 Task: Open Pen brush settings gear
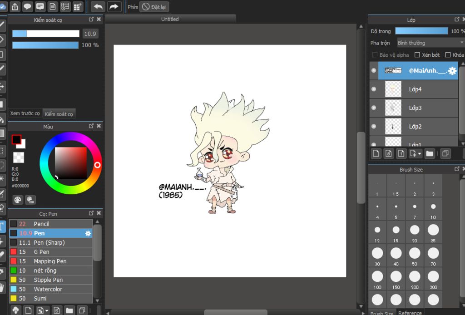(88, 233)
